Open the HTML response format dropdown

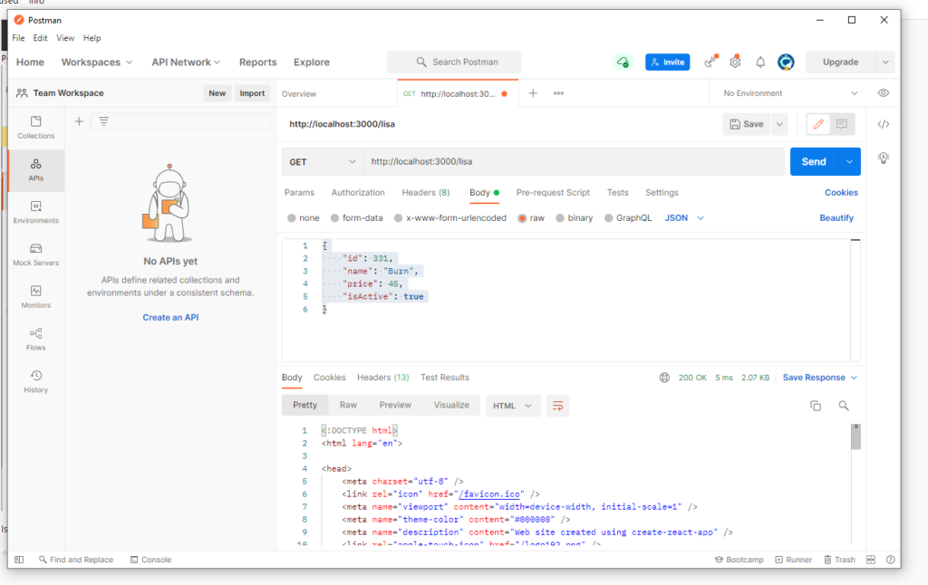[513, 406]
